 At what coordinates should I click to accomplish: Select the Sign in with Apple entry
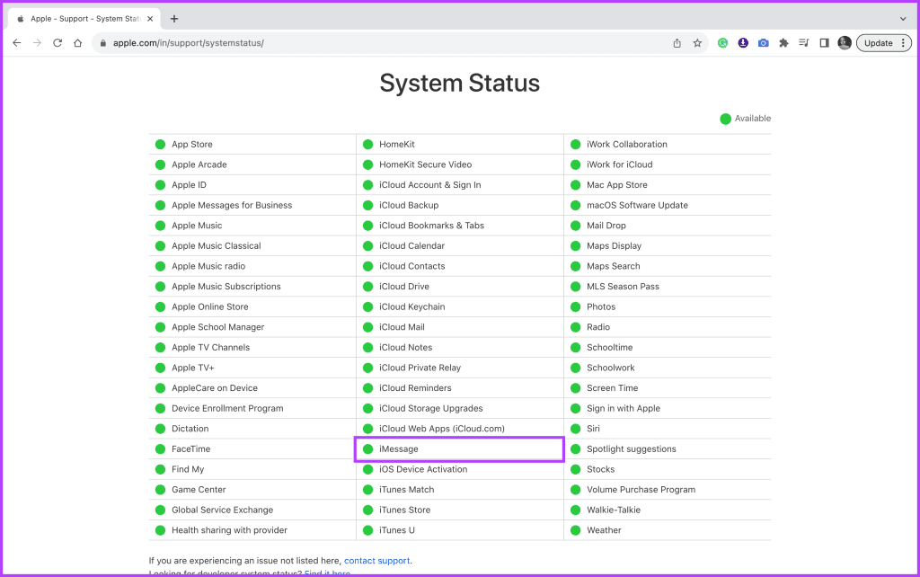(x=624, y=409)
